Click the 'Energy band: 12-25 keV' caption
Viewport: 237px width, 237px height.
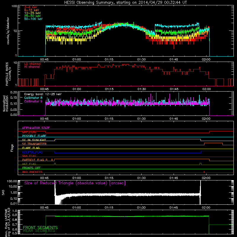click(43, 94)
